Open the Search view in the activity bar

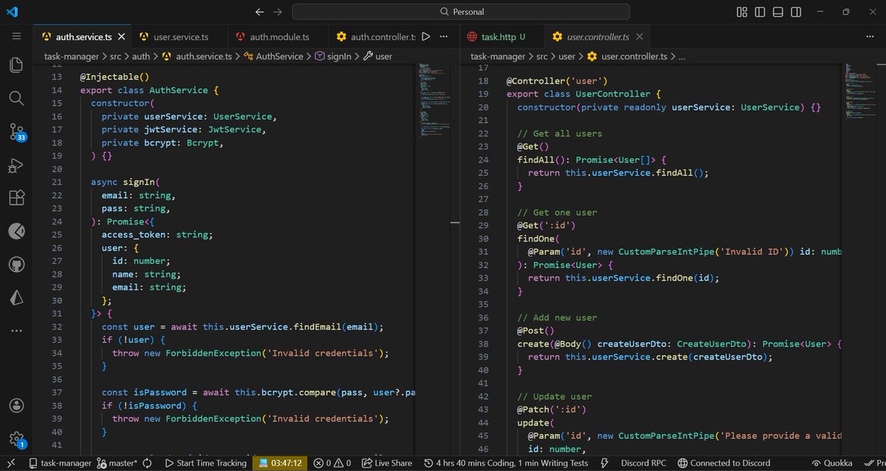[x=16, y=97]
